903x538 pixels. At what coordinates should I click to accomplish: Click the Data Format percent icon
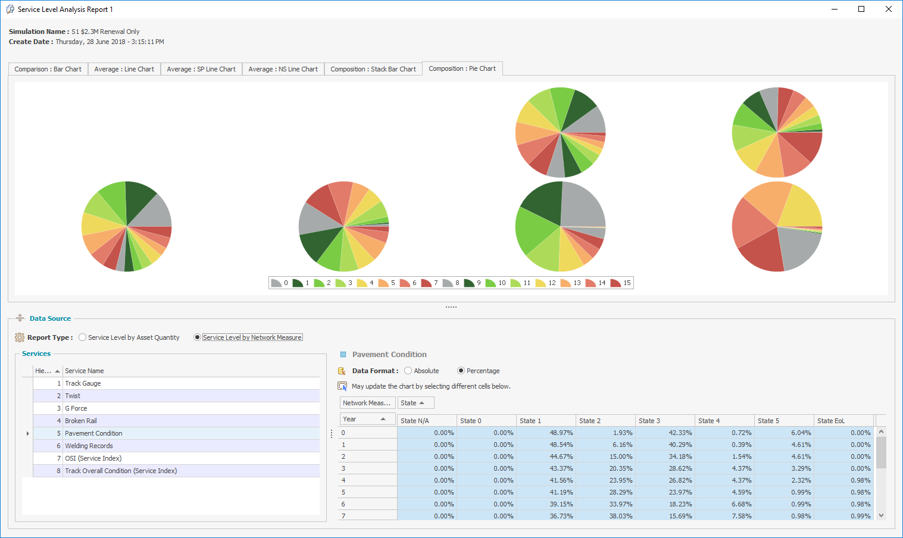pos(342,371)
